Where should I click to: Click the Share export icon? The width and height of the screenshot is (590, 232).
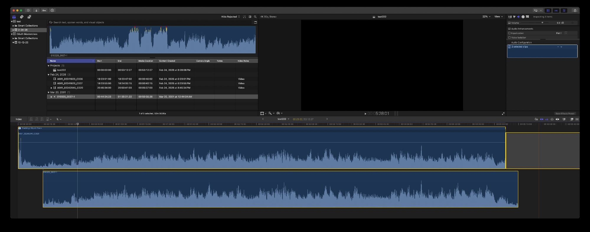575,10
